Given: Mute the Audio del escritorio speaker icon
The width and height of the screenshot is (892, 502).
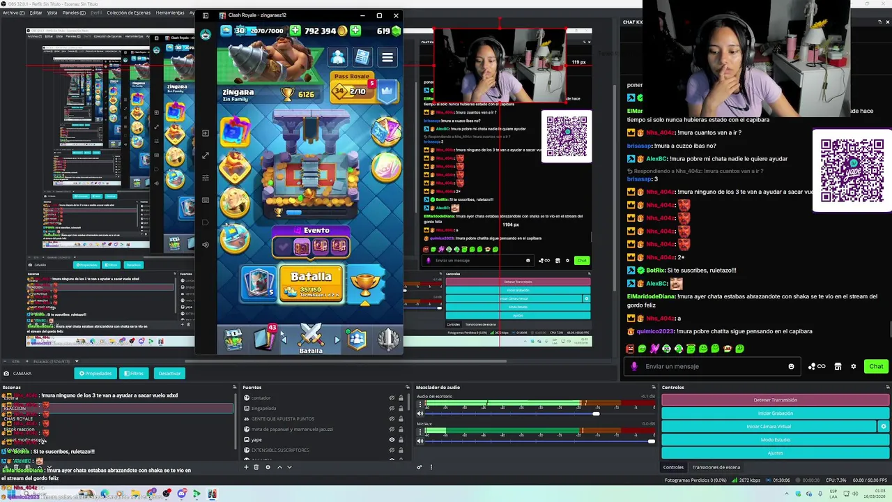Looking at the screenshot, I should 420,413.
